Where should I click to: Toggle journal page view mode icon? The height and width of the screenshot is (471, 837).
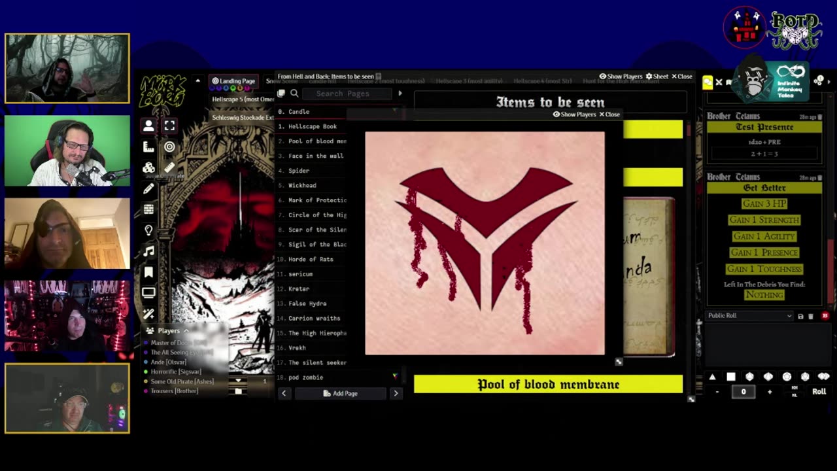(281, 94)
